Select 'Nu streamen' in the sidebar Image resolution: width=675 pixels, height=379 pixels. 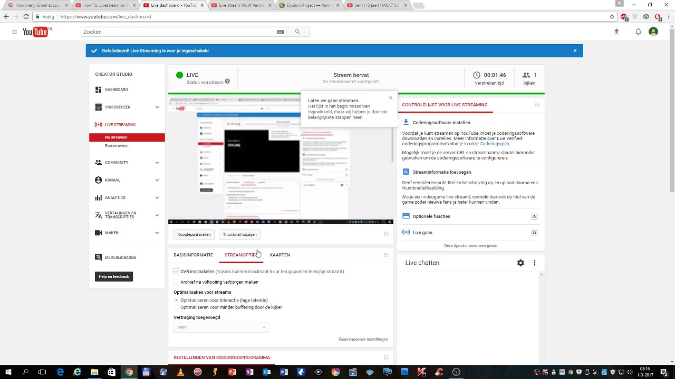(x=127, y=137)
